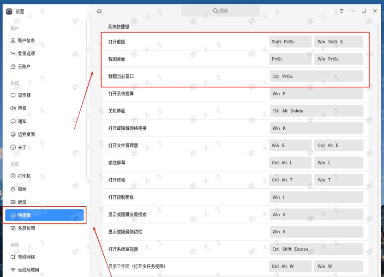
Task: Click the Win W shortcut box
Action: pos(339,266)
